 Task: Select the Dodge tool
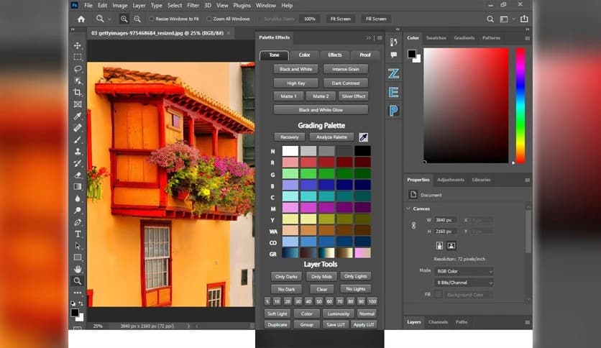[x=78, y=211]
